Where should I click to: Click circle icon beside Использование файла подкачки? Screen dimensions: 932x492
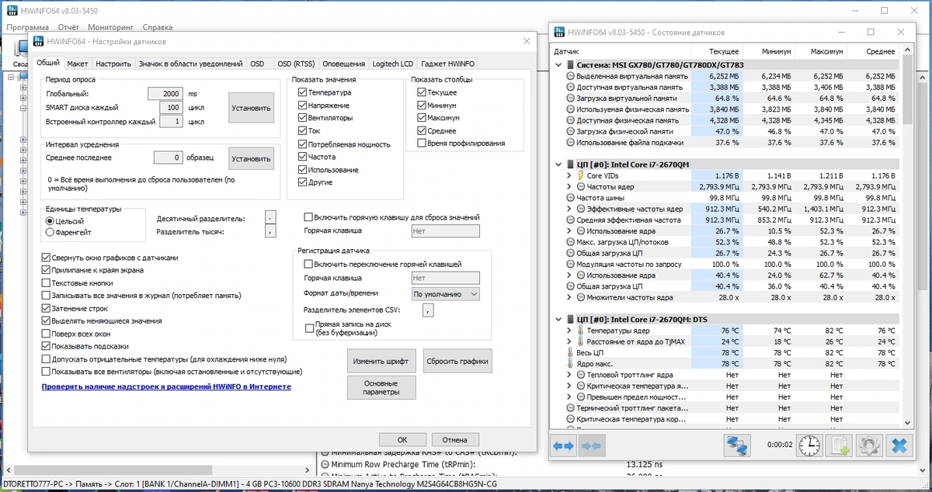pyautogui.click(x=570, y=143)
